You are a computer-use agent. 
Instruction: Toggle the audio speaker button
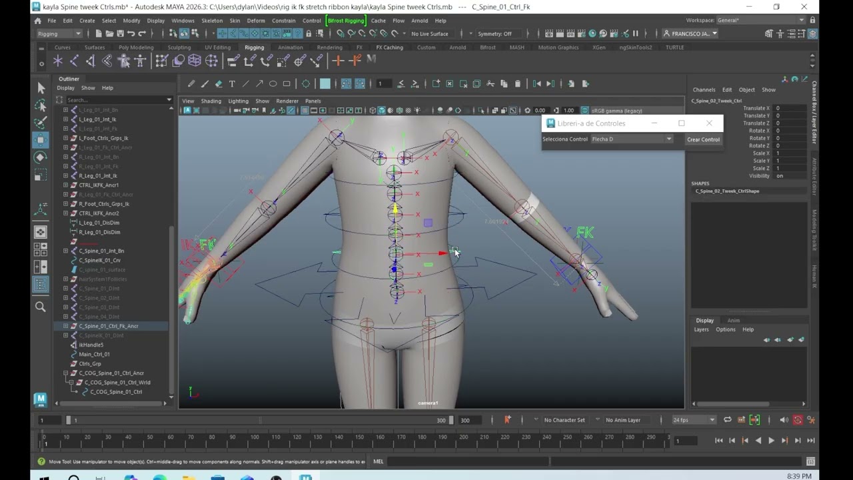784,420
